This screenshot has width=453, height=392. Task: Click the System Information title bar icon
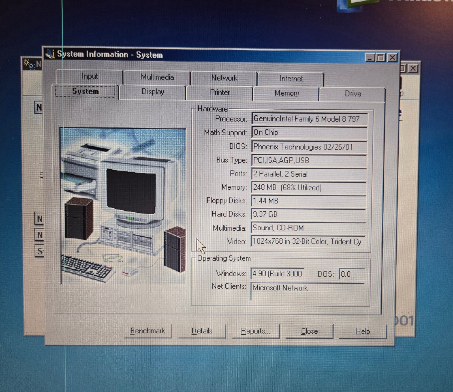tap(50, 53)
